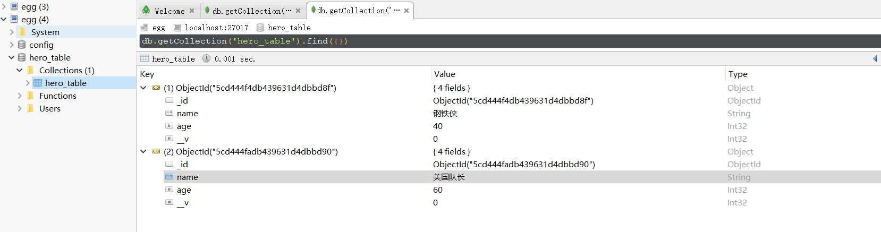Click the Type column header
The height and width of the screenshot is (232, 881).
tap(738, 74)
